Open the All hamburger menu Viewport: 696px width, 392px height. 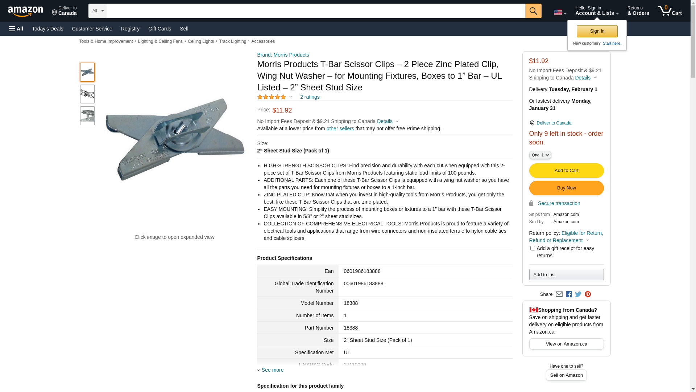click(x=16, y=29)
